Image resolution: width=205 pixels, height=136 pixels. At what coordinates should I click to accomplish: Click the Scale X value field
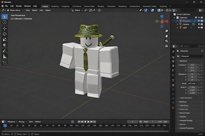192,87
